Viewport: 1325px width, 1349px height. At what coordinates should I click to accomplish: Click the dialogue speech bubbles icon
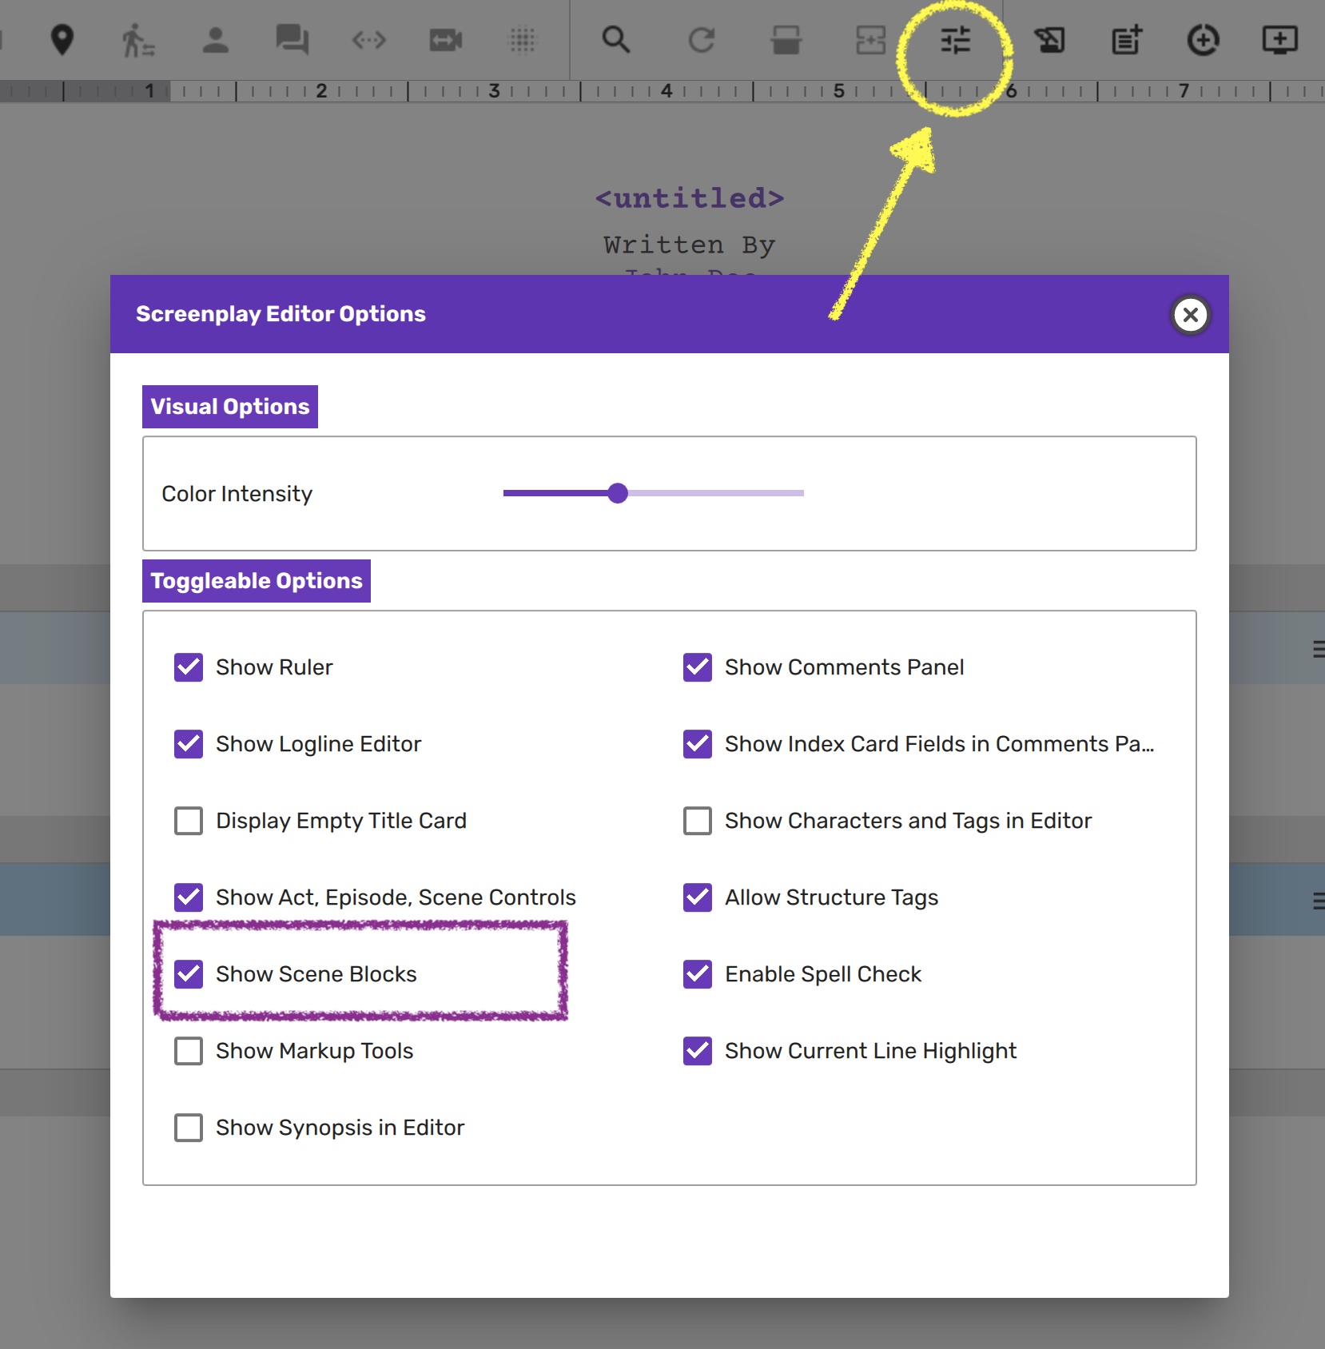292,39
